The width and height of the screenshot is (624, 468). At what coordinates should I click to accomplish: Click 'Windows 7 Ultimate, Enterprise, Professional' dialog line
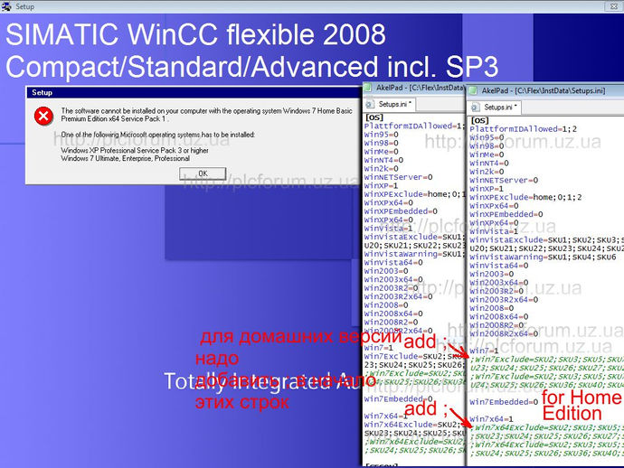[126, 158]
